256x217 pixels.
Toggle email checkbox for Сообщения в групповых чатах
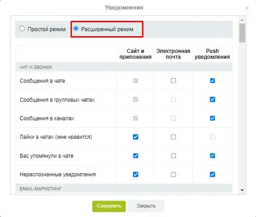(x=173, y=99)
